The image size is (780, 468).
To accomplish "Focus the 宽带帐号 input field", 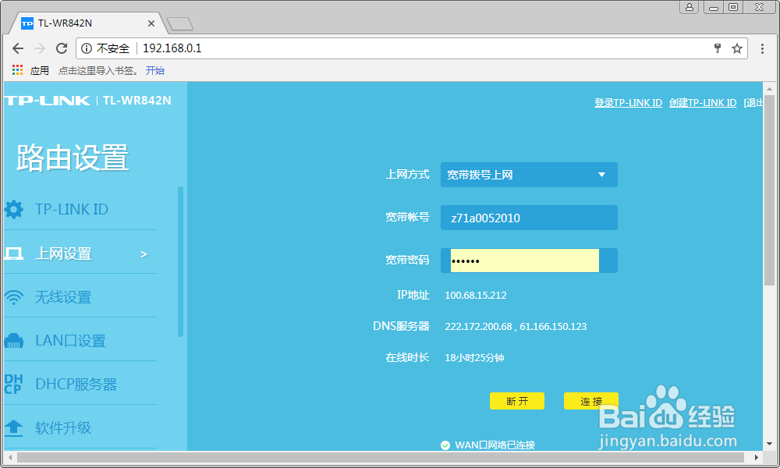I will [529, 218].
